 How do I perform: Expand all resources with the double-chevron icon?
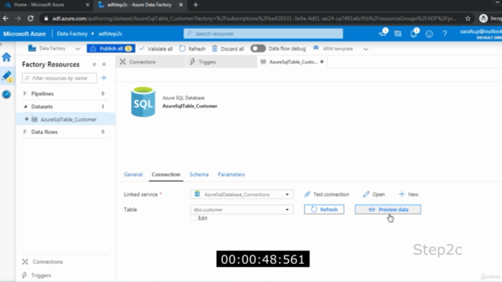coord(94,64)
